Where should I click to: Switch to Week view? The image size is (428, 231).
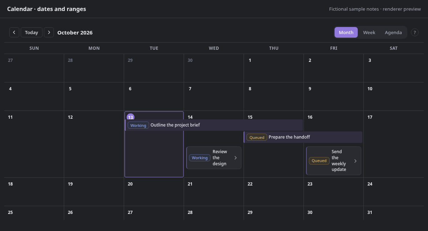[x=369, y=32]
